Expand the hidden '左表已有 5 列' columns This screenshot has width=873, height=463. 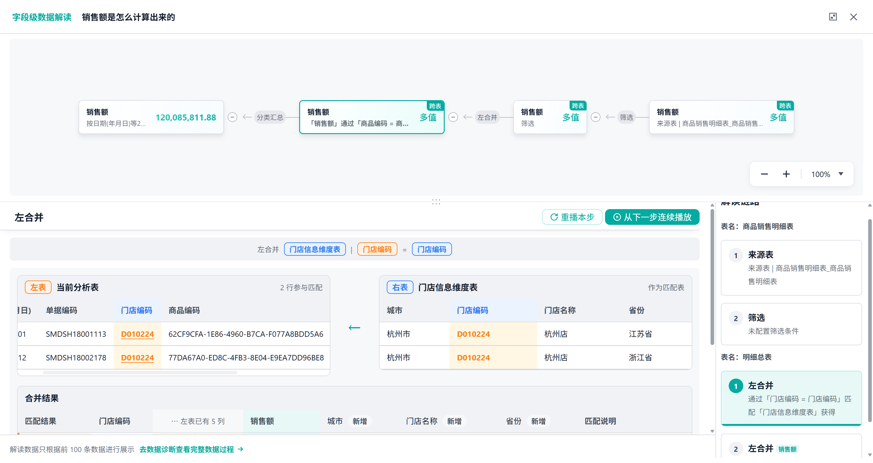tap(198, 421)
